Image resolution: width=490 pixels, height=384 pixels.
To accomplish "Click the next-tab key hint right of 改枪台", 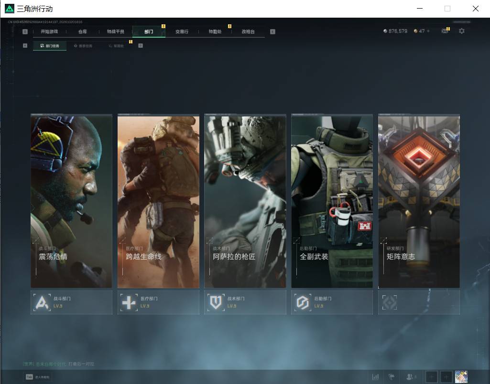I will 272,31.
